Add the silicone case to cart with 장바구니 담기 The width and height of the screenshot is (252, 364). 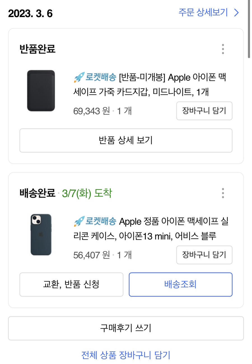pyautogui.click(x=204, y=255)
